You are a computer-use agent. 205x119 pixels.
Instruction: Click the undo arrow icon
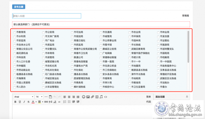(55, 97)
